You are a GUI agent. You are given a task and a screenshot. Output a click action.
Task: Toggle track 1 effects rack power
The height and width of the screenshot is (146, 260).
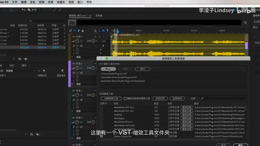pyautogui.click(x=78, y=46)
